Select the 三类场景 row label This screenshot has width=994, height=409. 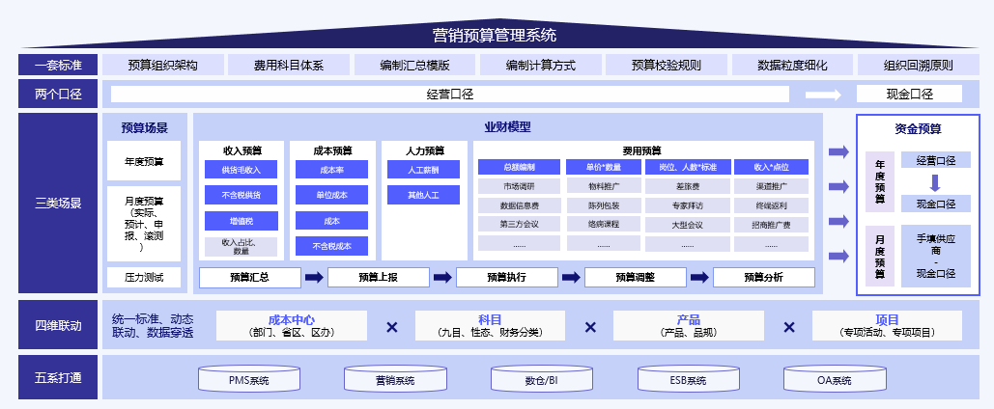58,204
